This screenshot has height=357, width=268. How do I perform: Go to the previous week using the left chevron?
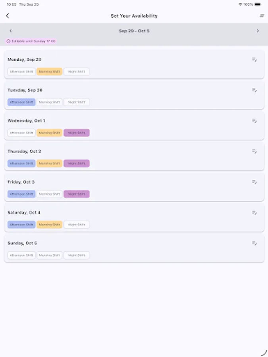tap(11, 31)
